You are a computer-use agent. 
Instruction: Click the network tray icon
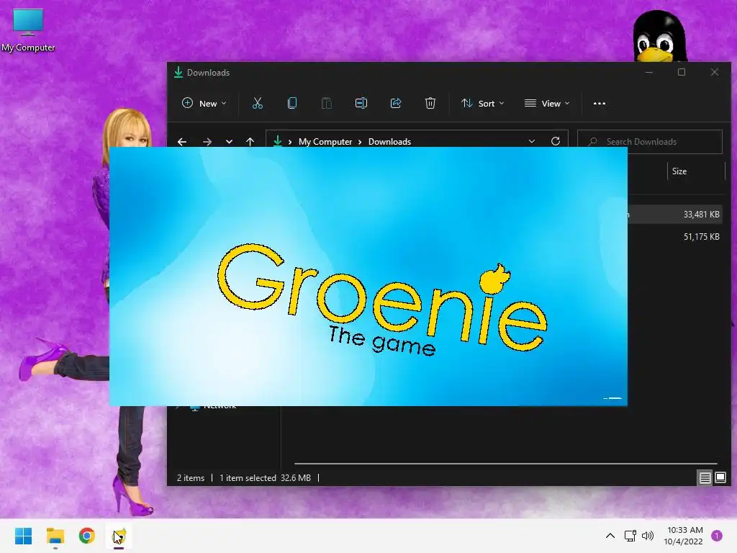[630, 536]
